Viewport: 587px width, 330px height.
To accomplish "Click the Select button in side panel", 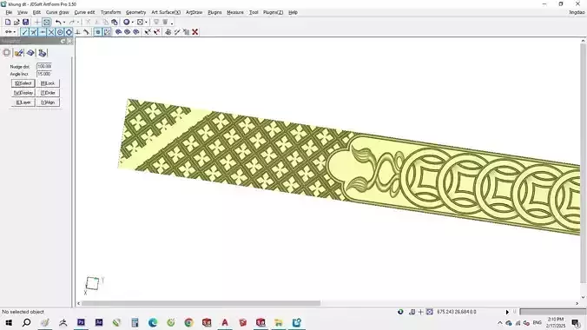I will coord(23,83).
